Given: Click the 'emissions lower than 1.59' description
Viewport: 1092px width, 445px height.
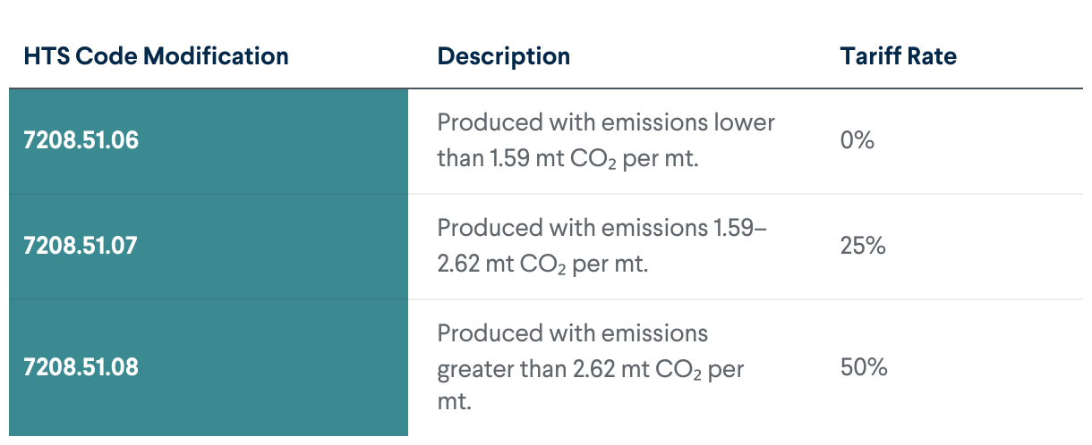Looking at the screenshot, I should (605, 140).
